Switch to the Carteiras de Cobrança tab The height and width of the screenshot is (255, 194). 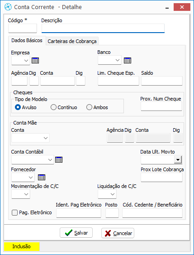tap(72, 41)
